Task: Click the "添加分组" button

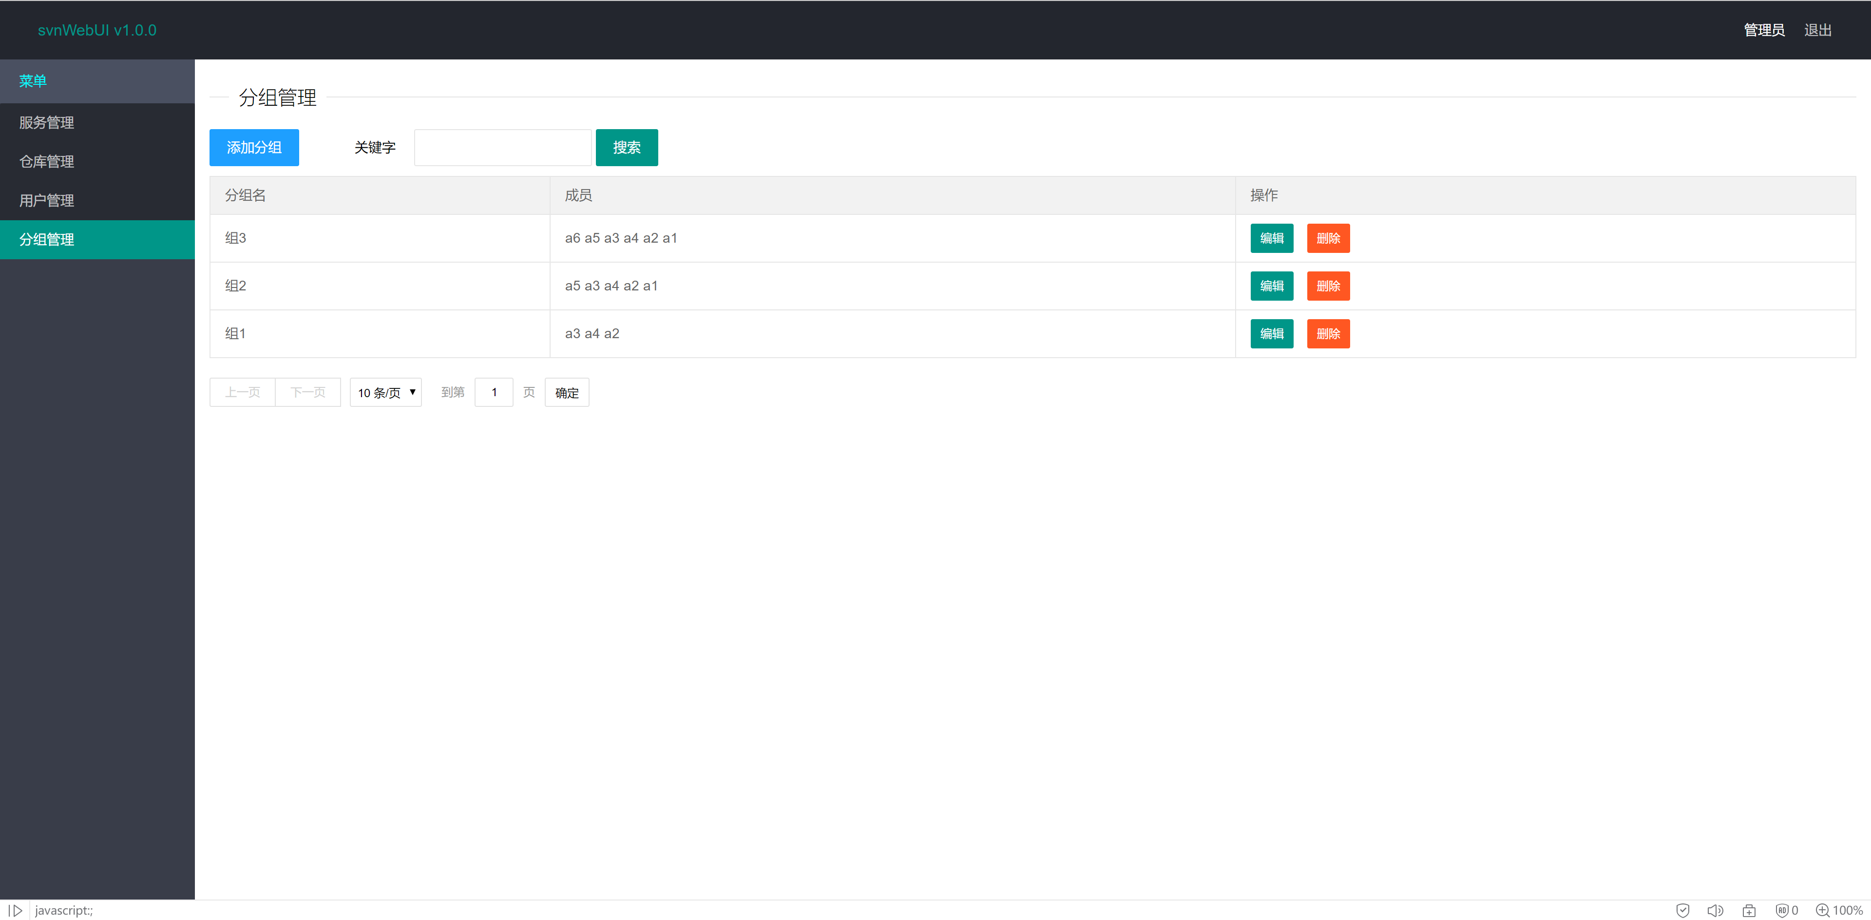Action: pos(253,147)
